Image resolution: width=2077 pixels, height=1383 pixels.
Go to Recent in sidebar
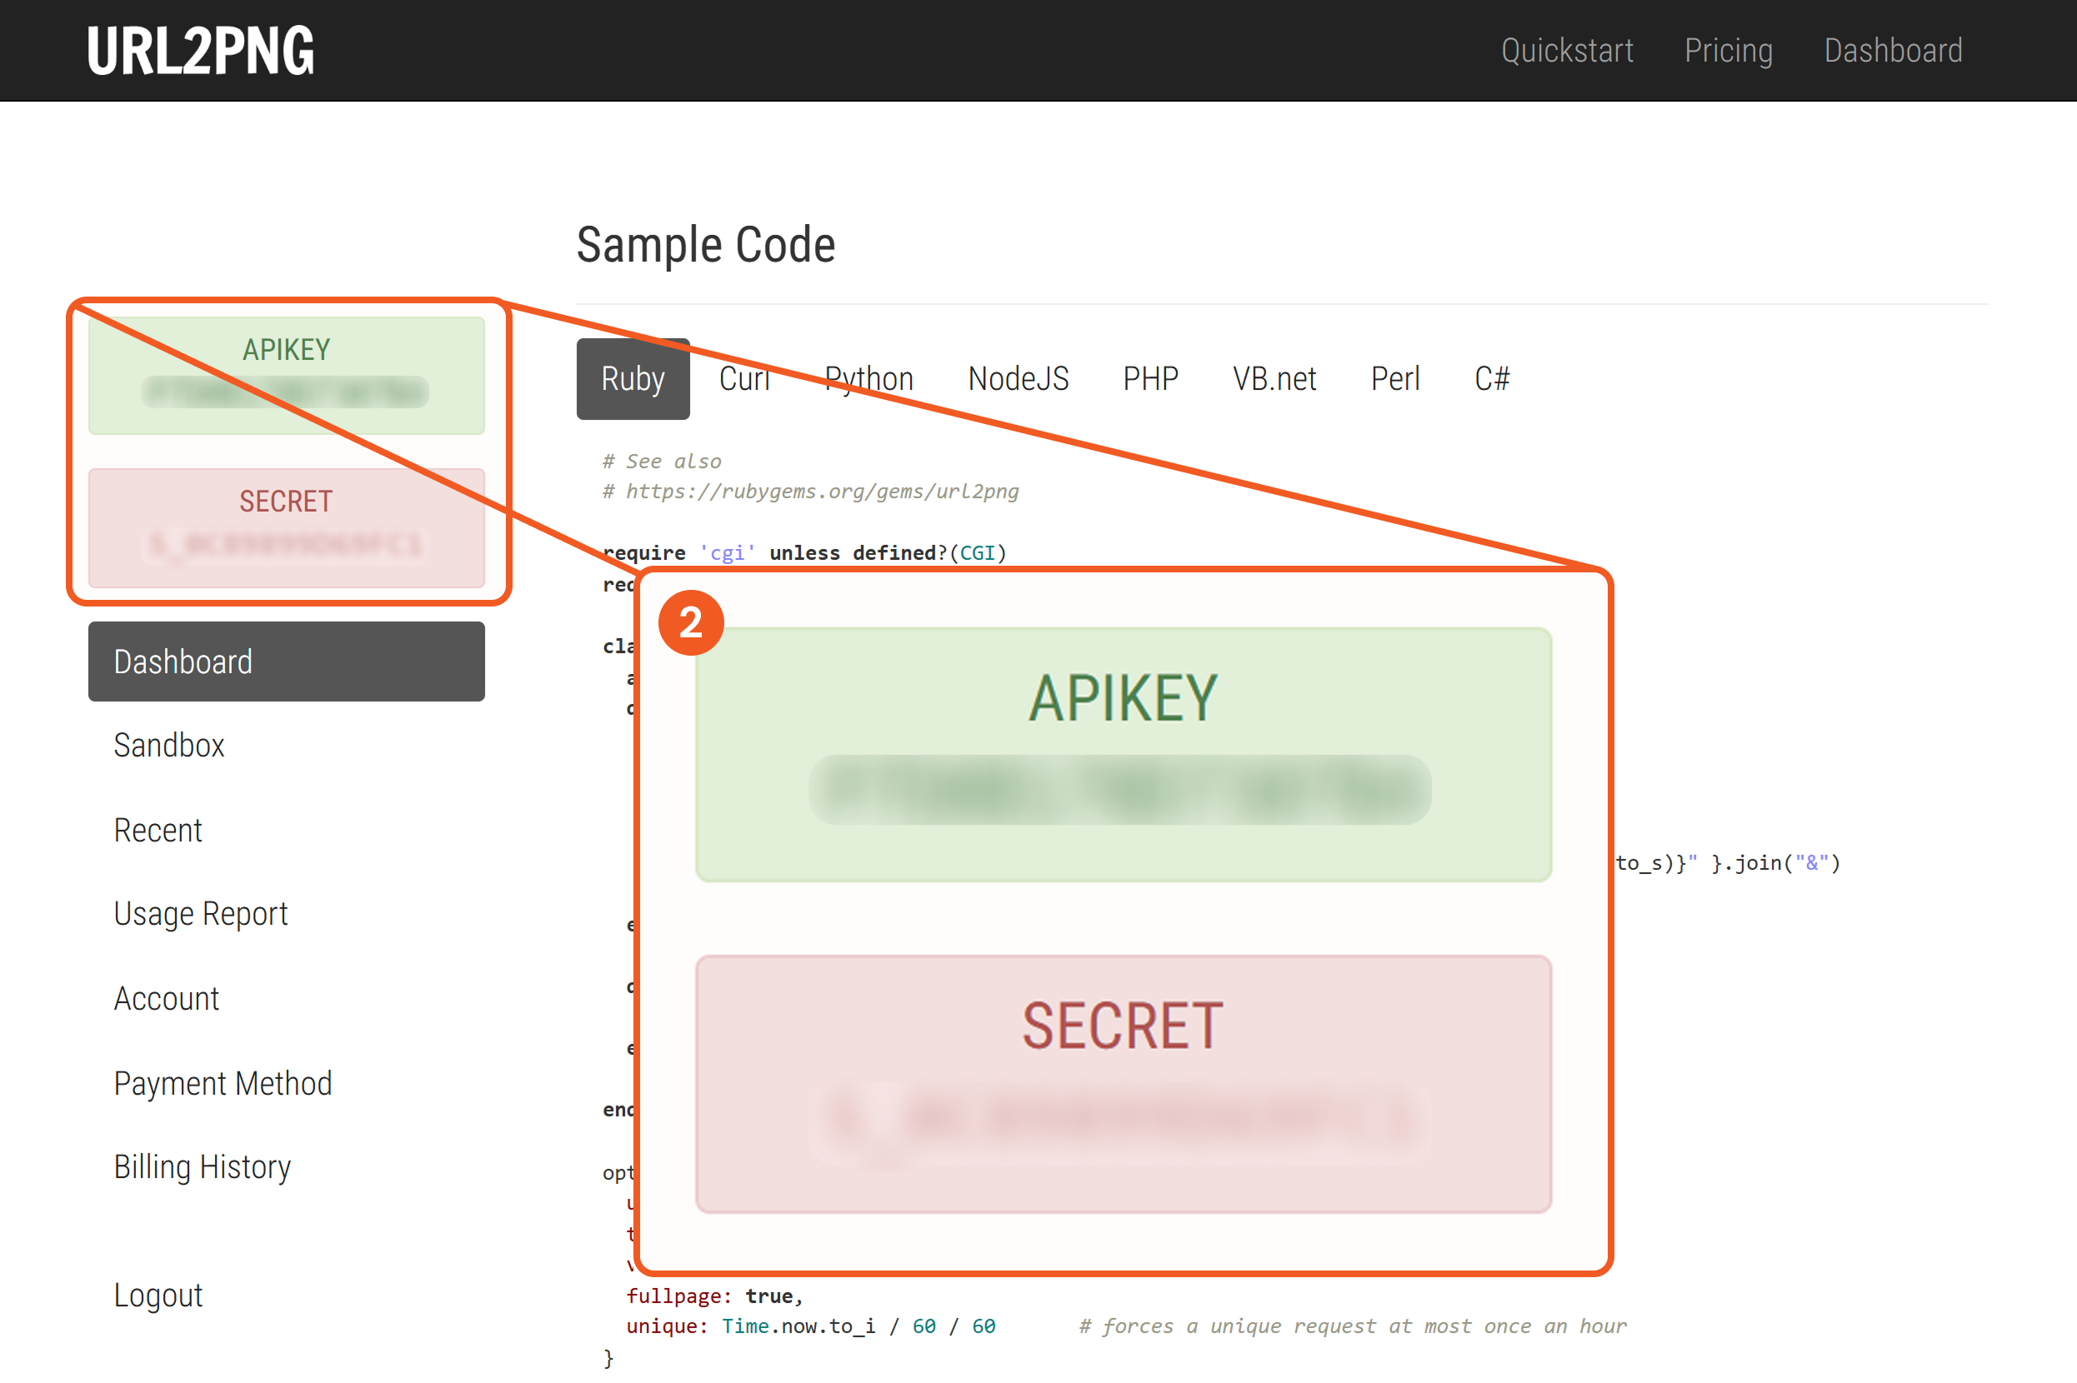point(158,830)
